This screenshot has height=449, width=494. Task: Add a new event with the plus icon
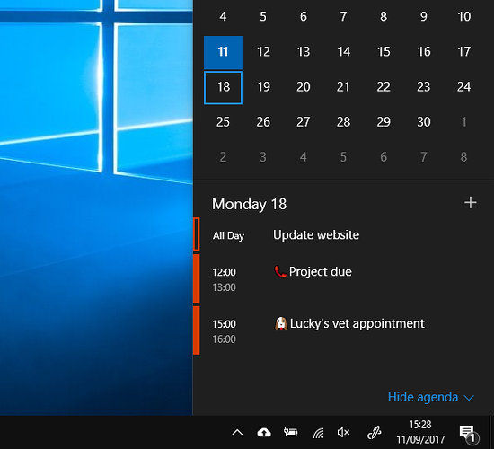470,203
